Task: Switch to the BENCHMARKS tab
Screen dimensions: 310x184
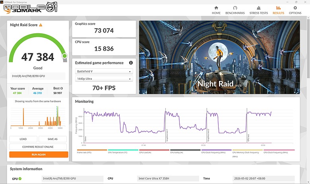Action: 235,10
